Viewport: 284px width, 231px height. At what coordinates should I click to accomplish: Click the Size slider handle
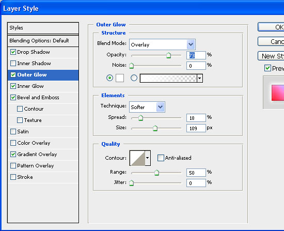(155, 128)
